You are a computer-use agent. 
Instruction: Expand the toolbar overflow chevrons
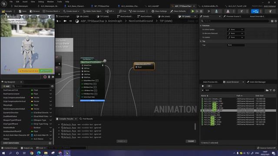pyautogui.click(x=208, y=11)
